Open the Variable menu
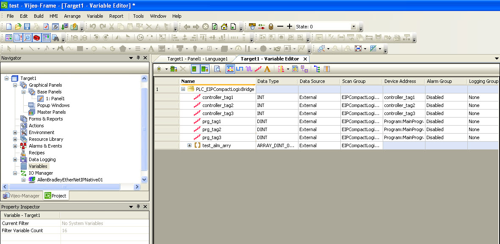Image resolution: width=500 pixels, height=244 pixels. click(x=95, y=16)
